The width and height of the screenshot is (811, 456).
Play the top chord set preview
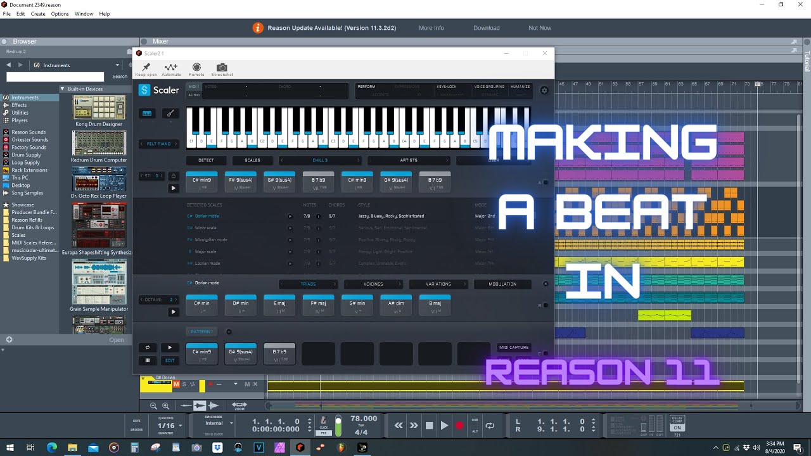(x=173, y=188)
